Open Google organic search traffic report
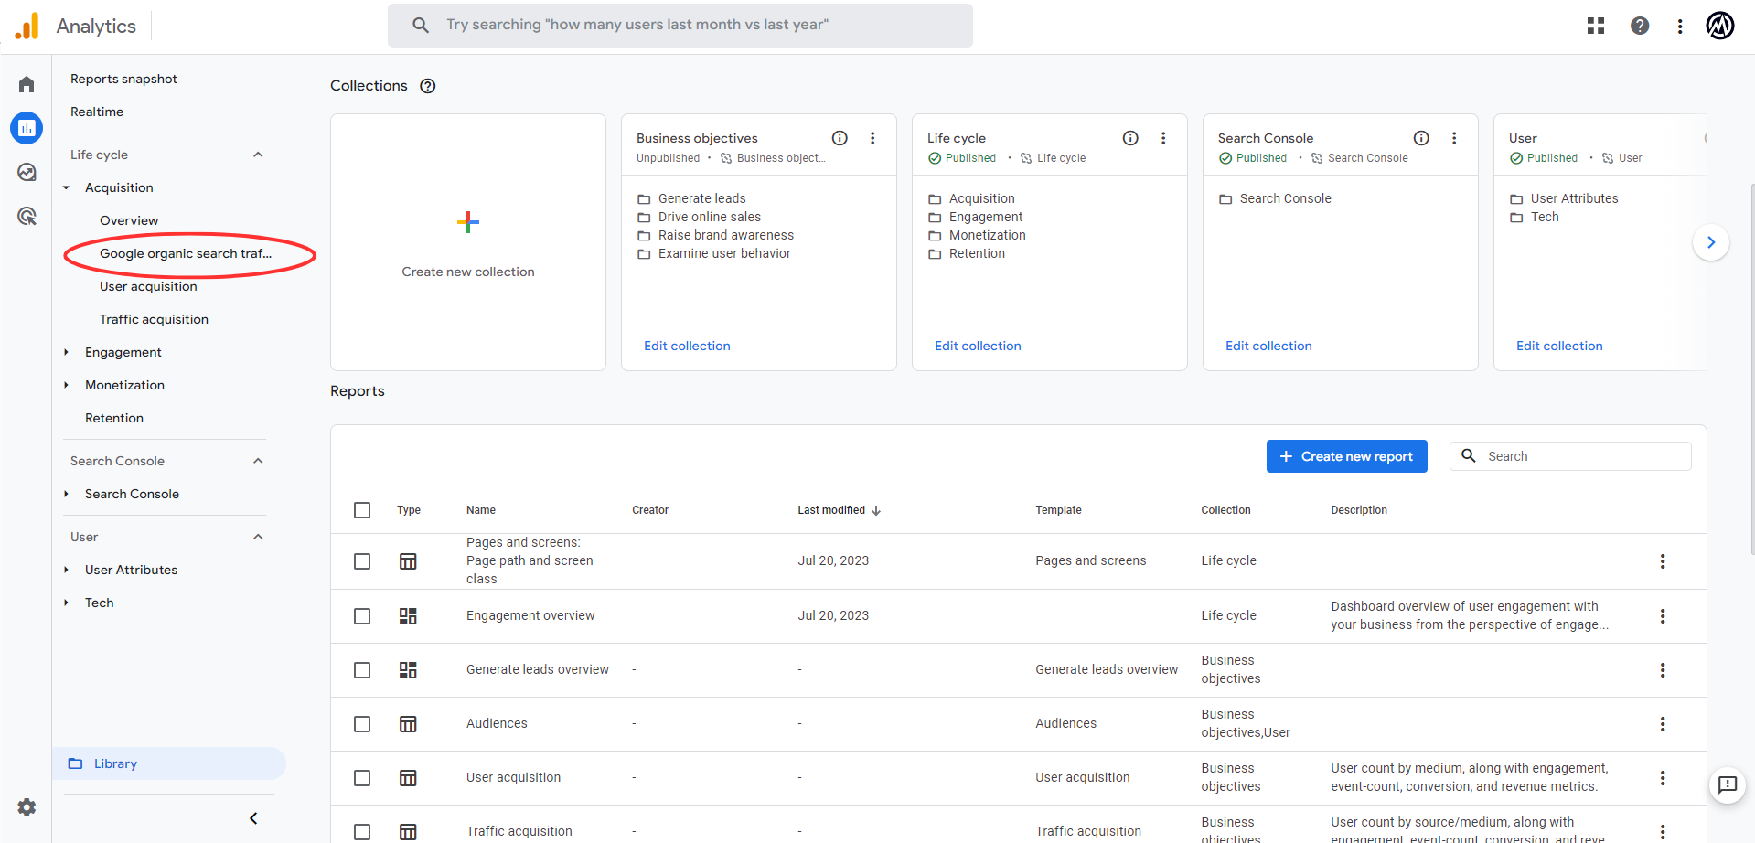Image resolution: width=1755 pixels, height=843 pixels. point(186,253)
